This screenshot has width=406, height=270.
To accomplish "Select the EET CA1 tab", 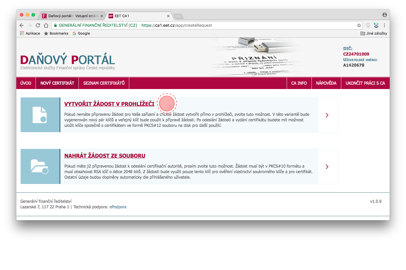I will [x=139, y=16].
